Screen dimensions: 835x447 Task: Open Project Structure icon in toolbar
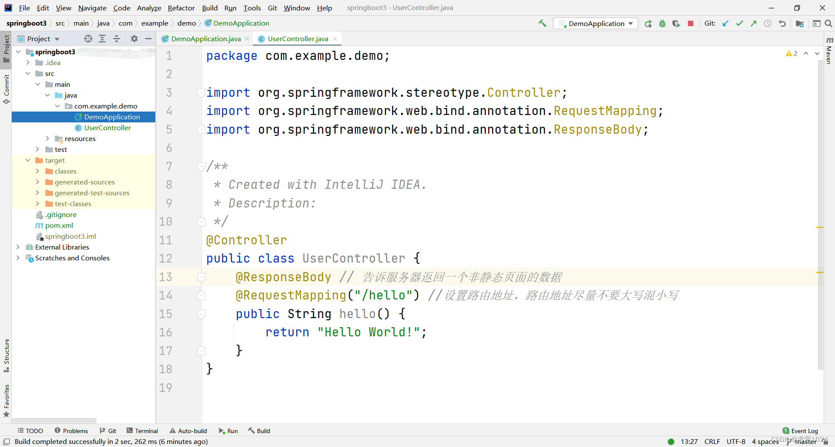click(x=800, y=23)
